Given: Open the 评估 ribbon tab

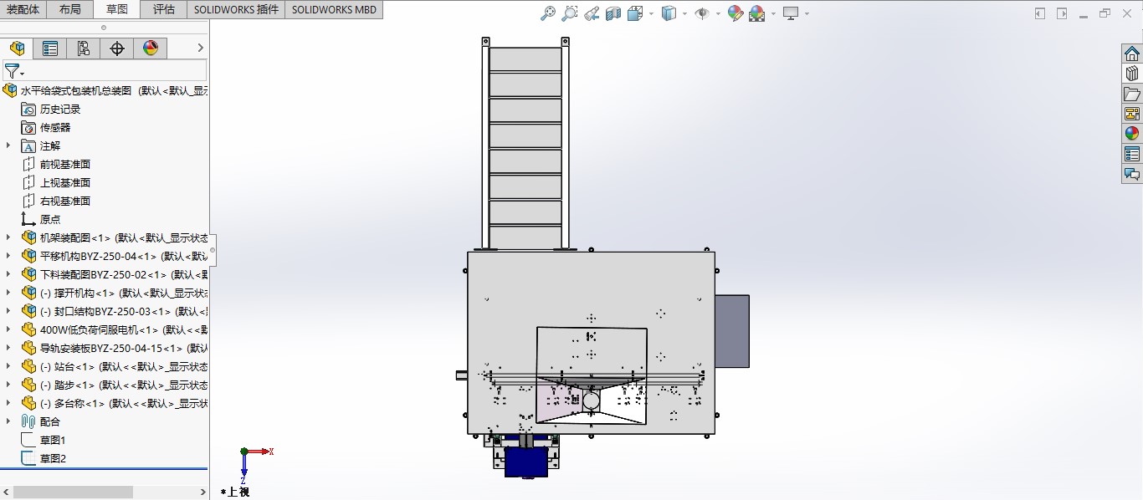Looking at the screenshot, I should [164, 9].
